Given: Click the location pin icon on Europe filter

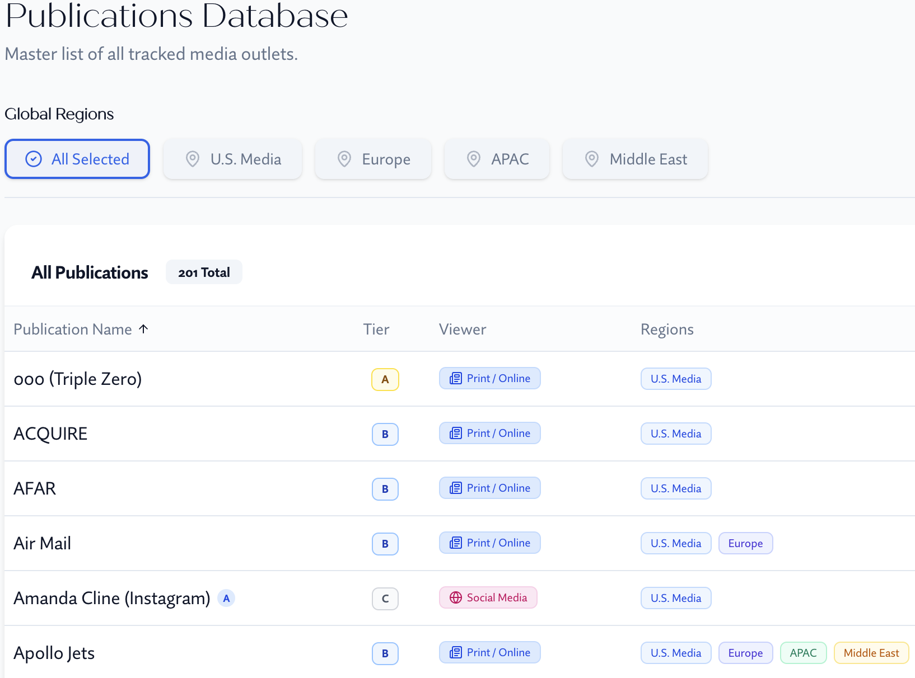Looking at the screenshot, I should [344, 159].
